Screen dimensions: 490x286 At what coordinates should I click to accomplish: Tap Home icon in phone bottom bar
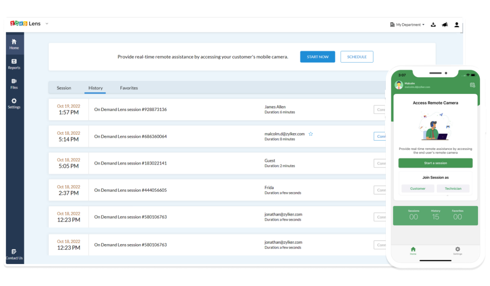tap(413, 251)
